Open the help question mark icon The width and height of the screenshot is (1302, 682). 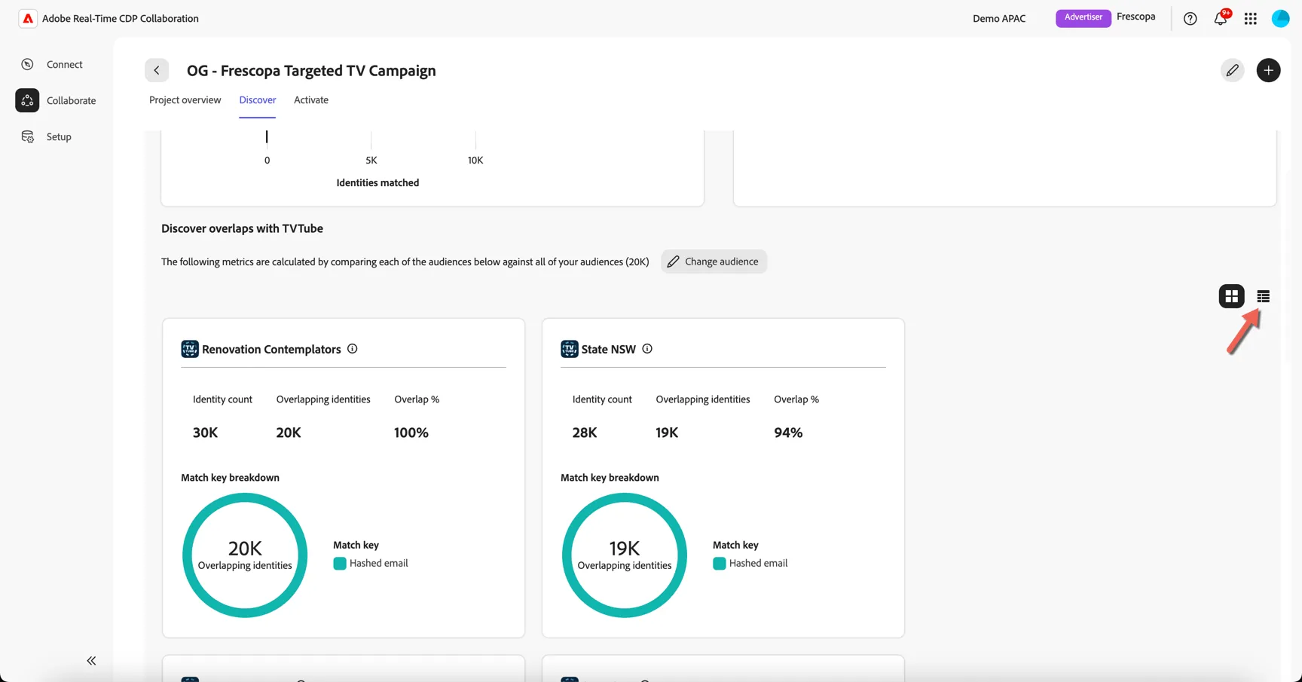1190,19
